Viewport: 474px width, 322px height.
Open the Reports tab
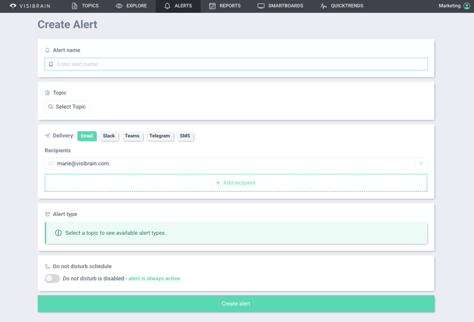(225, 6)
